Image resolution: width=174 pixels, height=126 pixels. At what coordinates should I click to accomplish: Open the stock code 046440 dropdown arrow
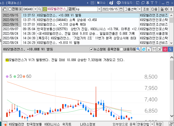tap(35, 9)
